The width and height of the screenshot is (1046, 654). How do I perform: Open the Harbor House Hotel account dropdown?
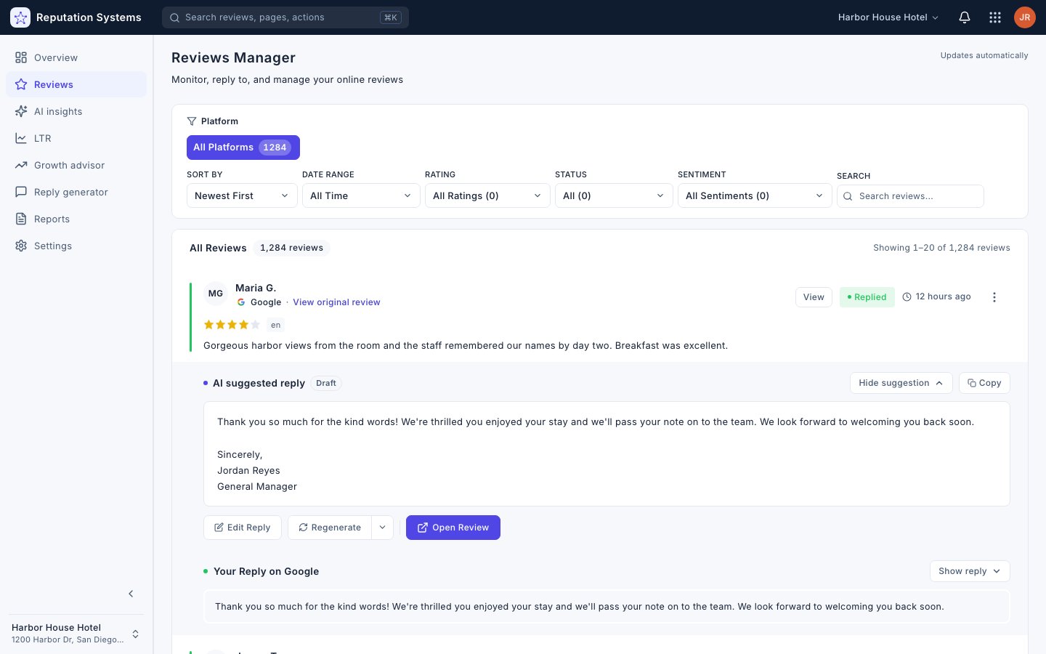coord(888,17)
